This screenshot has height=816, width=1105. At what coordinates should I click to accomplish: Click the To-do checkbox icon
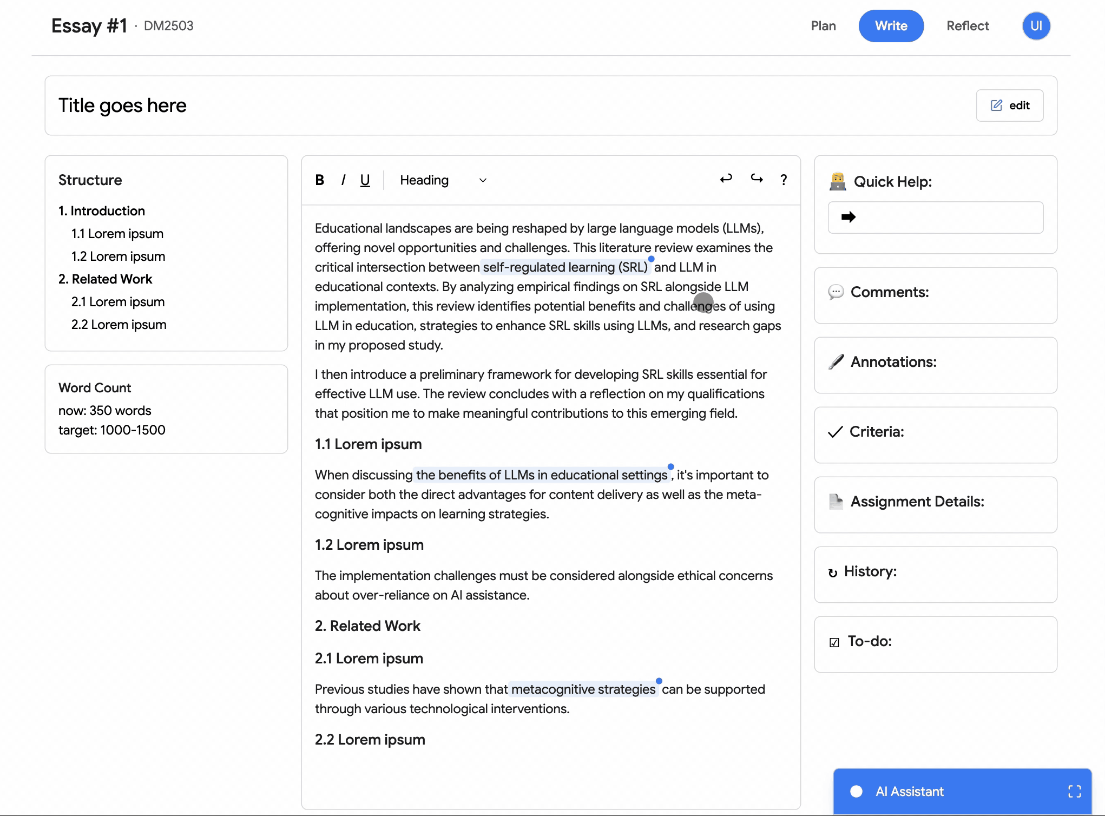click(x=834, y=642)
